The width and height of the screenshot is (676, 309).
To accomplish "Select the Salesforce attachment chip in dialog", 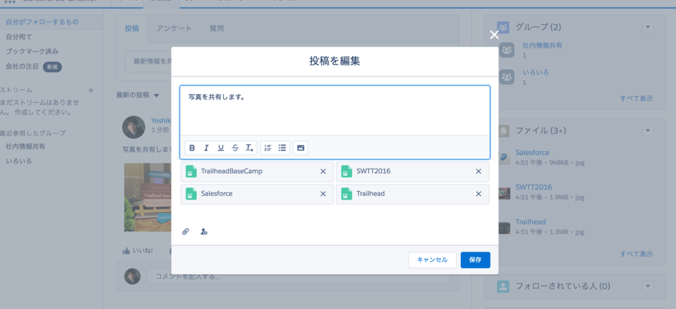I will 257,194.
